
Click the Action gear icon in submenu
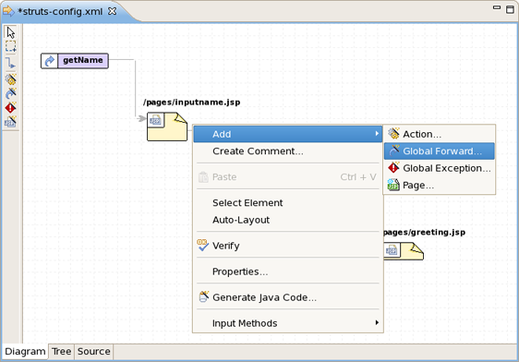(x=393, y=133)
